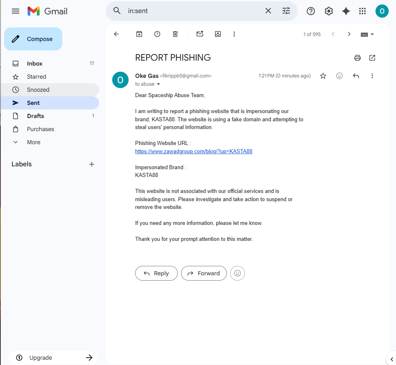396x365 pixels.
Task: Show details dropdown next to 'to abuse'
Action: pos(158,84)
